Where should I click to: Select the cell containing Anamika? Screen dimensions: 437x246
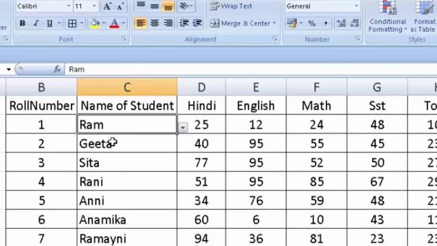pyautogui.click(x=127, y=219)
